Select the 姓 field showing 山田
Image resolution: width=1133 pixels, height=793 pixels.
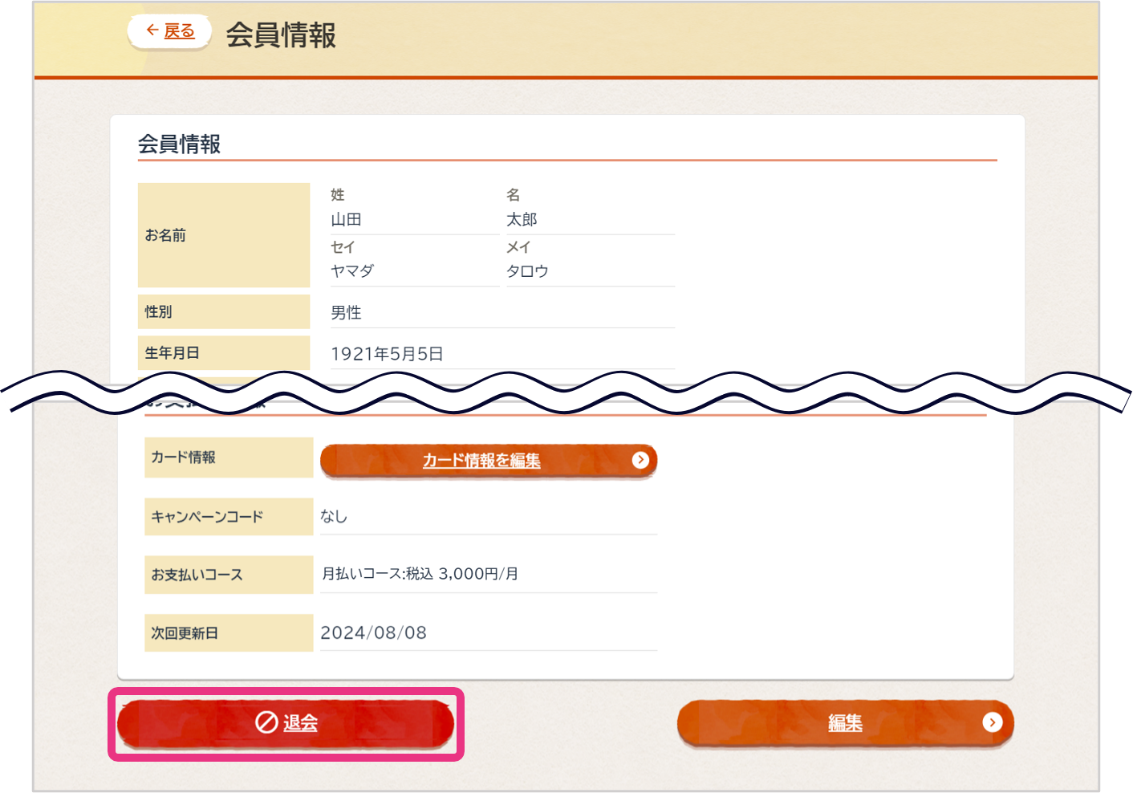(347, 220)
